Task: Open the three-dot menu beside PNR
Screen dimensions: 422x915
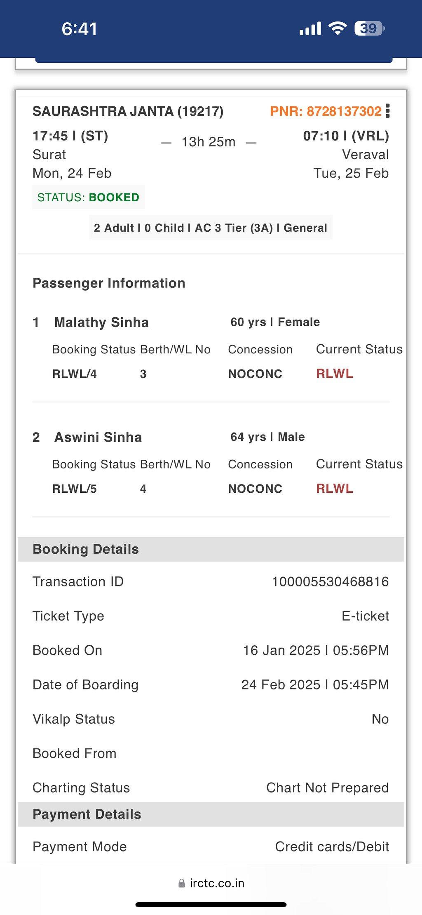Action: [387, 111]
